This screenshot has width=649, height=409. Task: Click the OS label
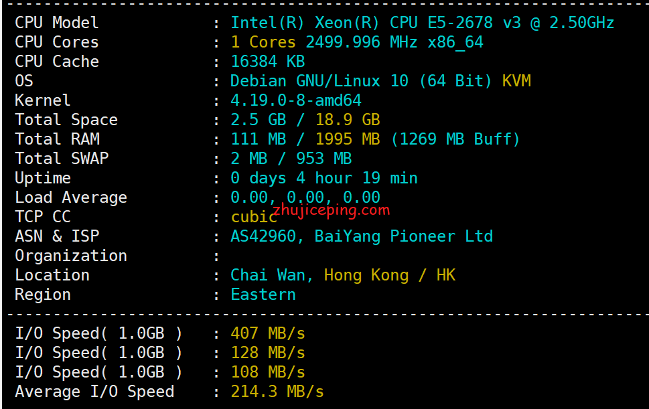click(x=24, y=81)
